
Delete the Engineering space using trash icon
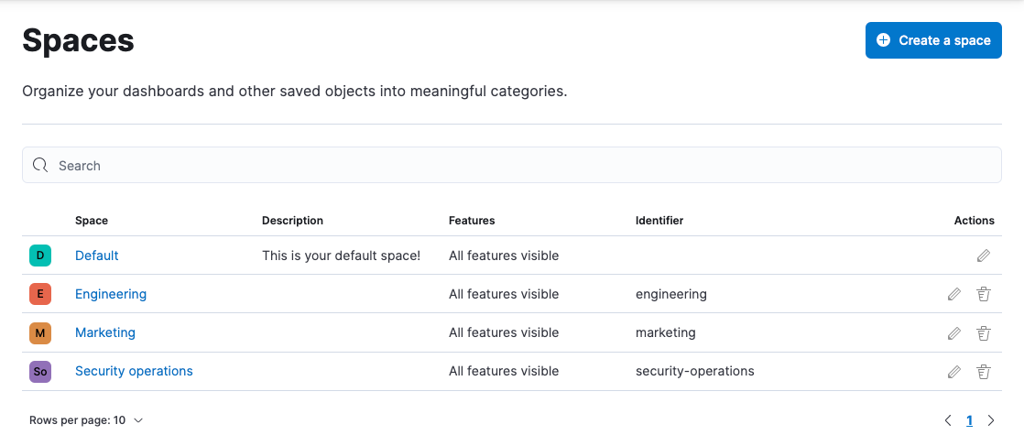pyautogui.click(x=984, y=294)
